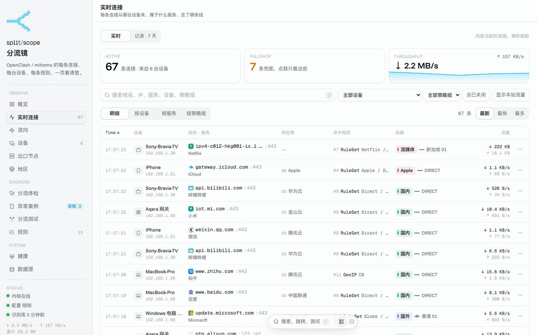This screenshot has height=335, width=537.
Task: Open row menu for www.baidu.com
Action: (x=520, y=296)
